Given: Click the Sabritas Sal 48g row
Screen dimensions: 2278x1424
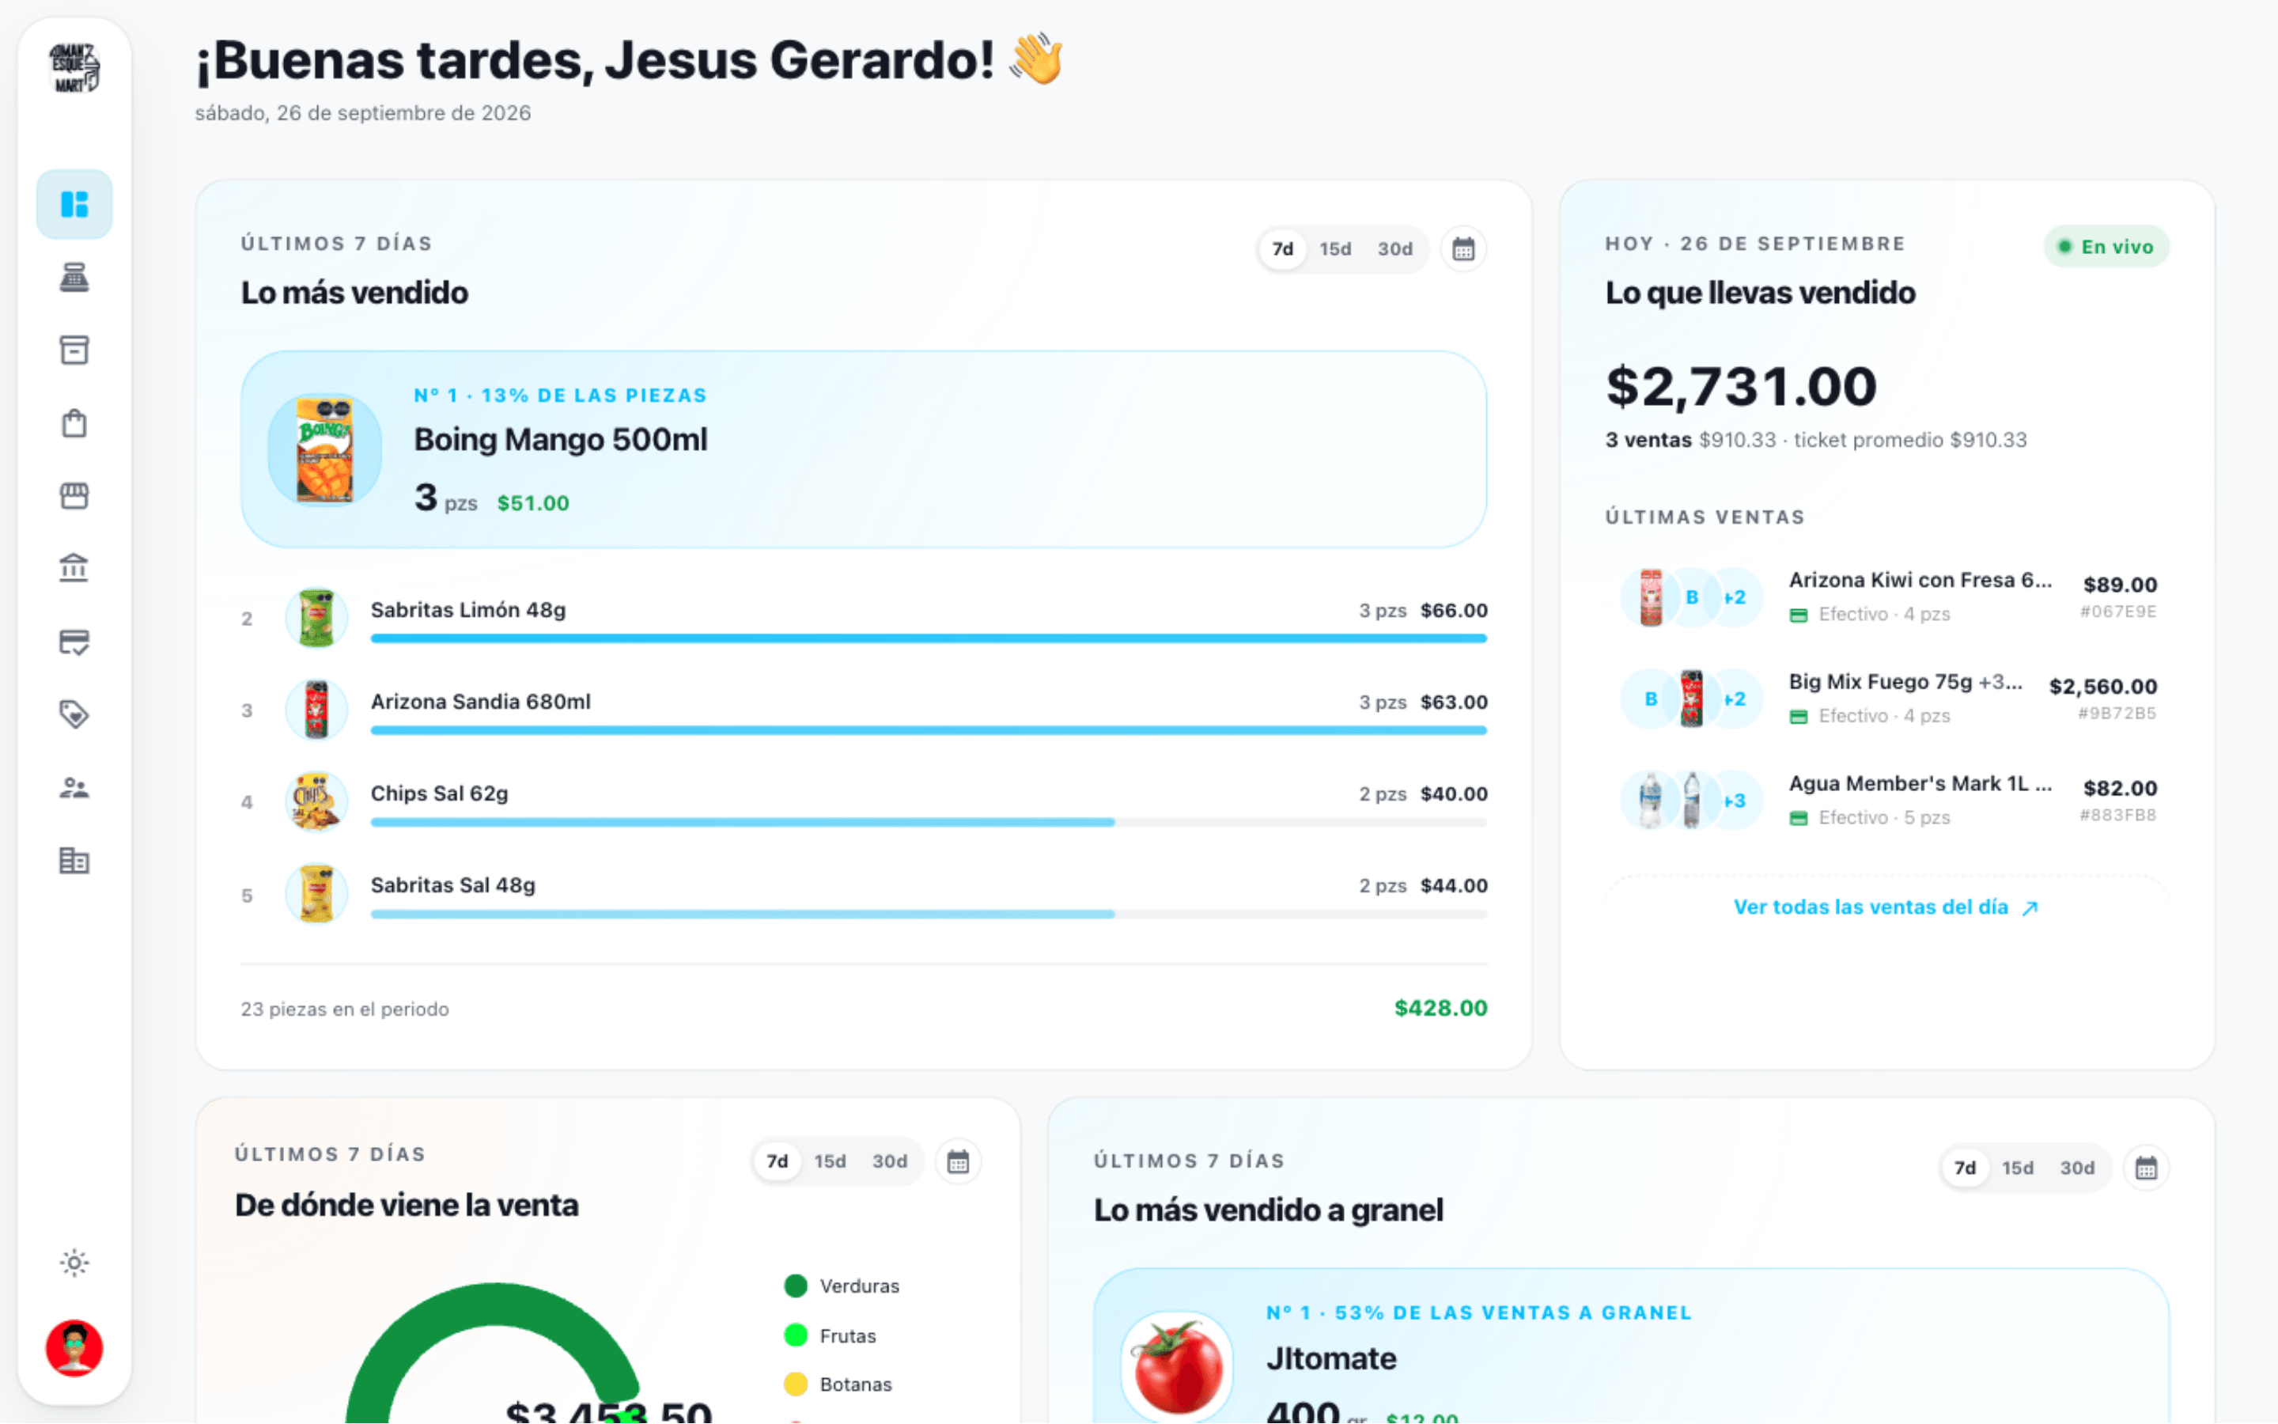Looking at the screenshot, I should (x=863, y=893).
